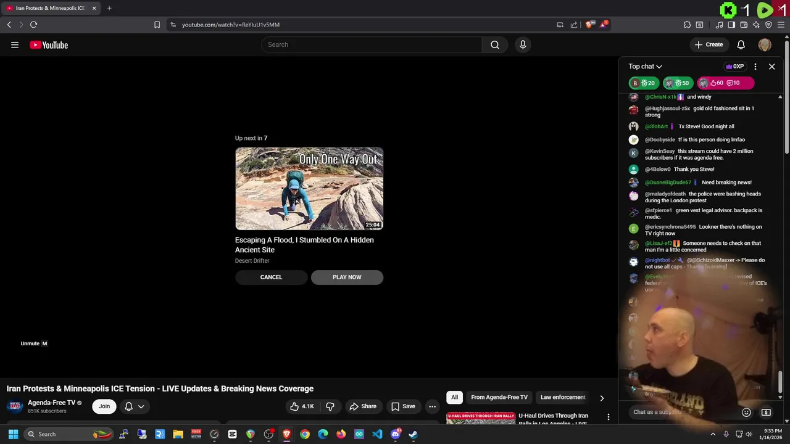Click username @KevinSeay in chat
Screen dimensions: 790x444
pos(660,151)
